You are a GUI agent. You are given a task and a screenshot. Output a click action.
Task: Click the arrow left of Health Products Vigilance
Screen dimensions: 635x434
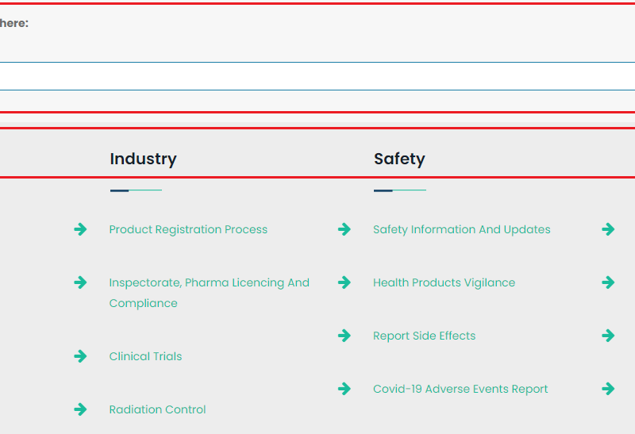(x=344, y=282)
